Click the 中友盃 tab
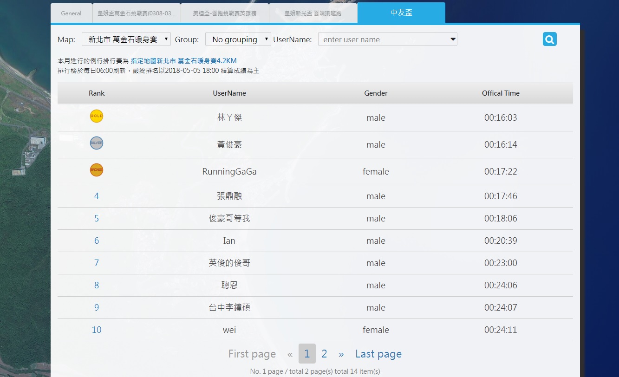The width and height of the screenshot is (619, 377). pyautogui.click(x=401, y=13)
